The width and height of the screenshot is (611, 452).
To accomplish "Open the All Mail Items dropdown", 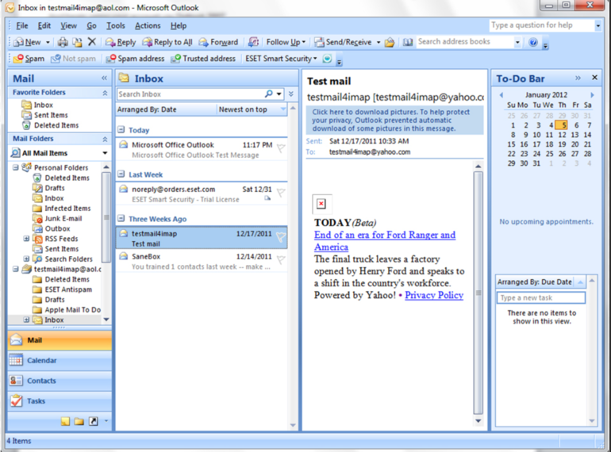I will (105, 153).
